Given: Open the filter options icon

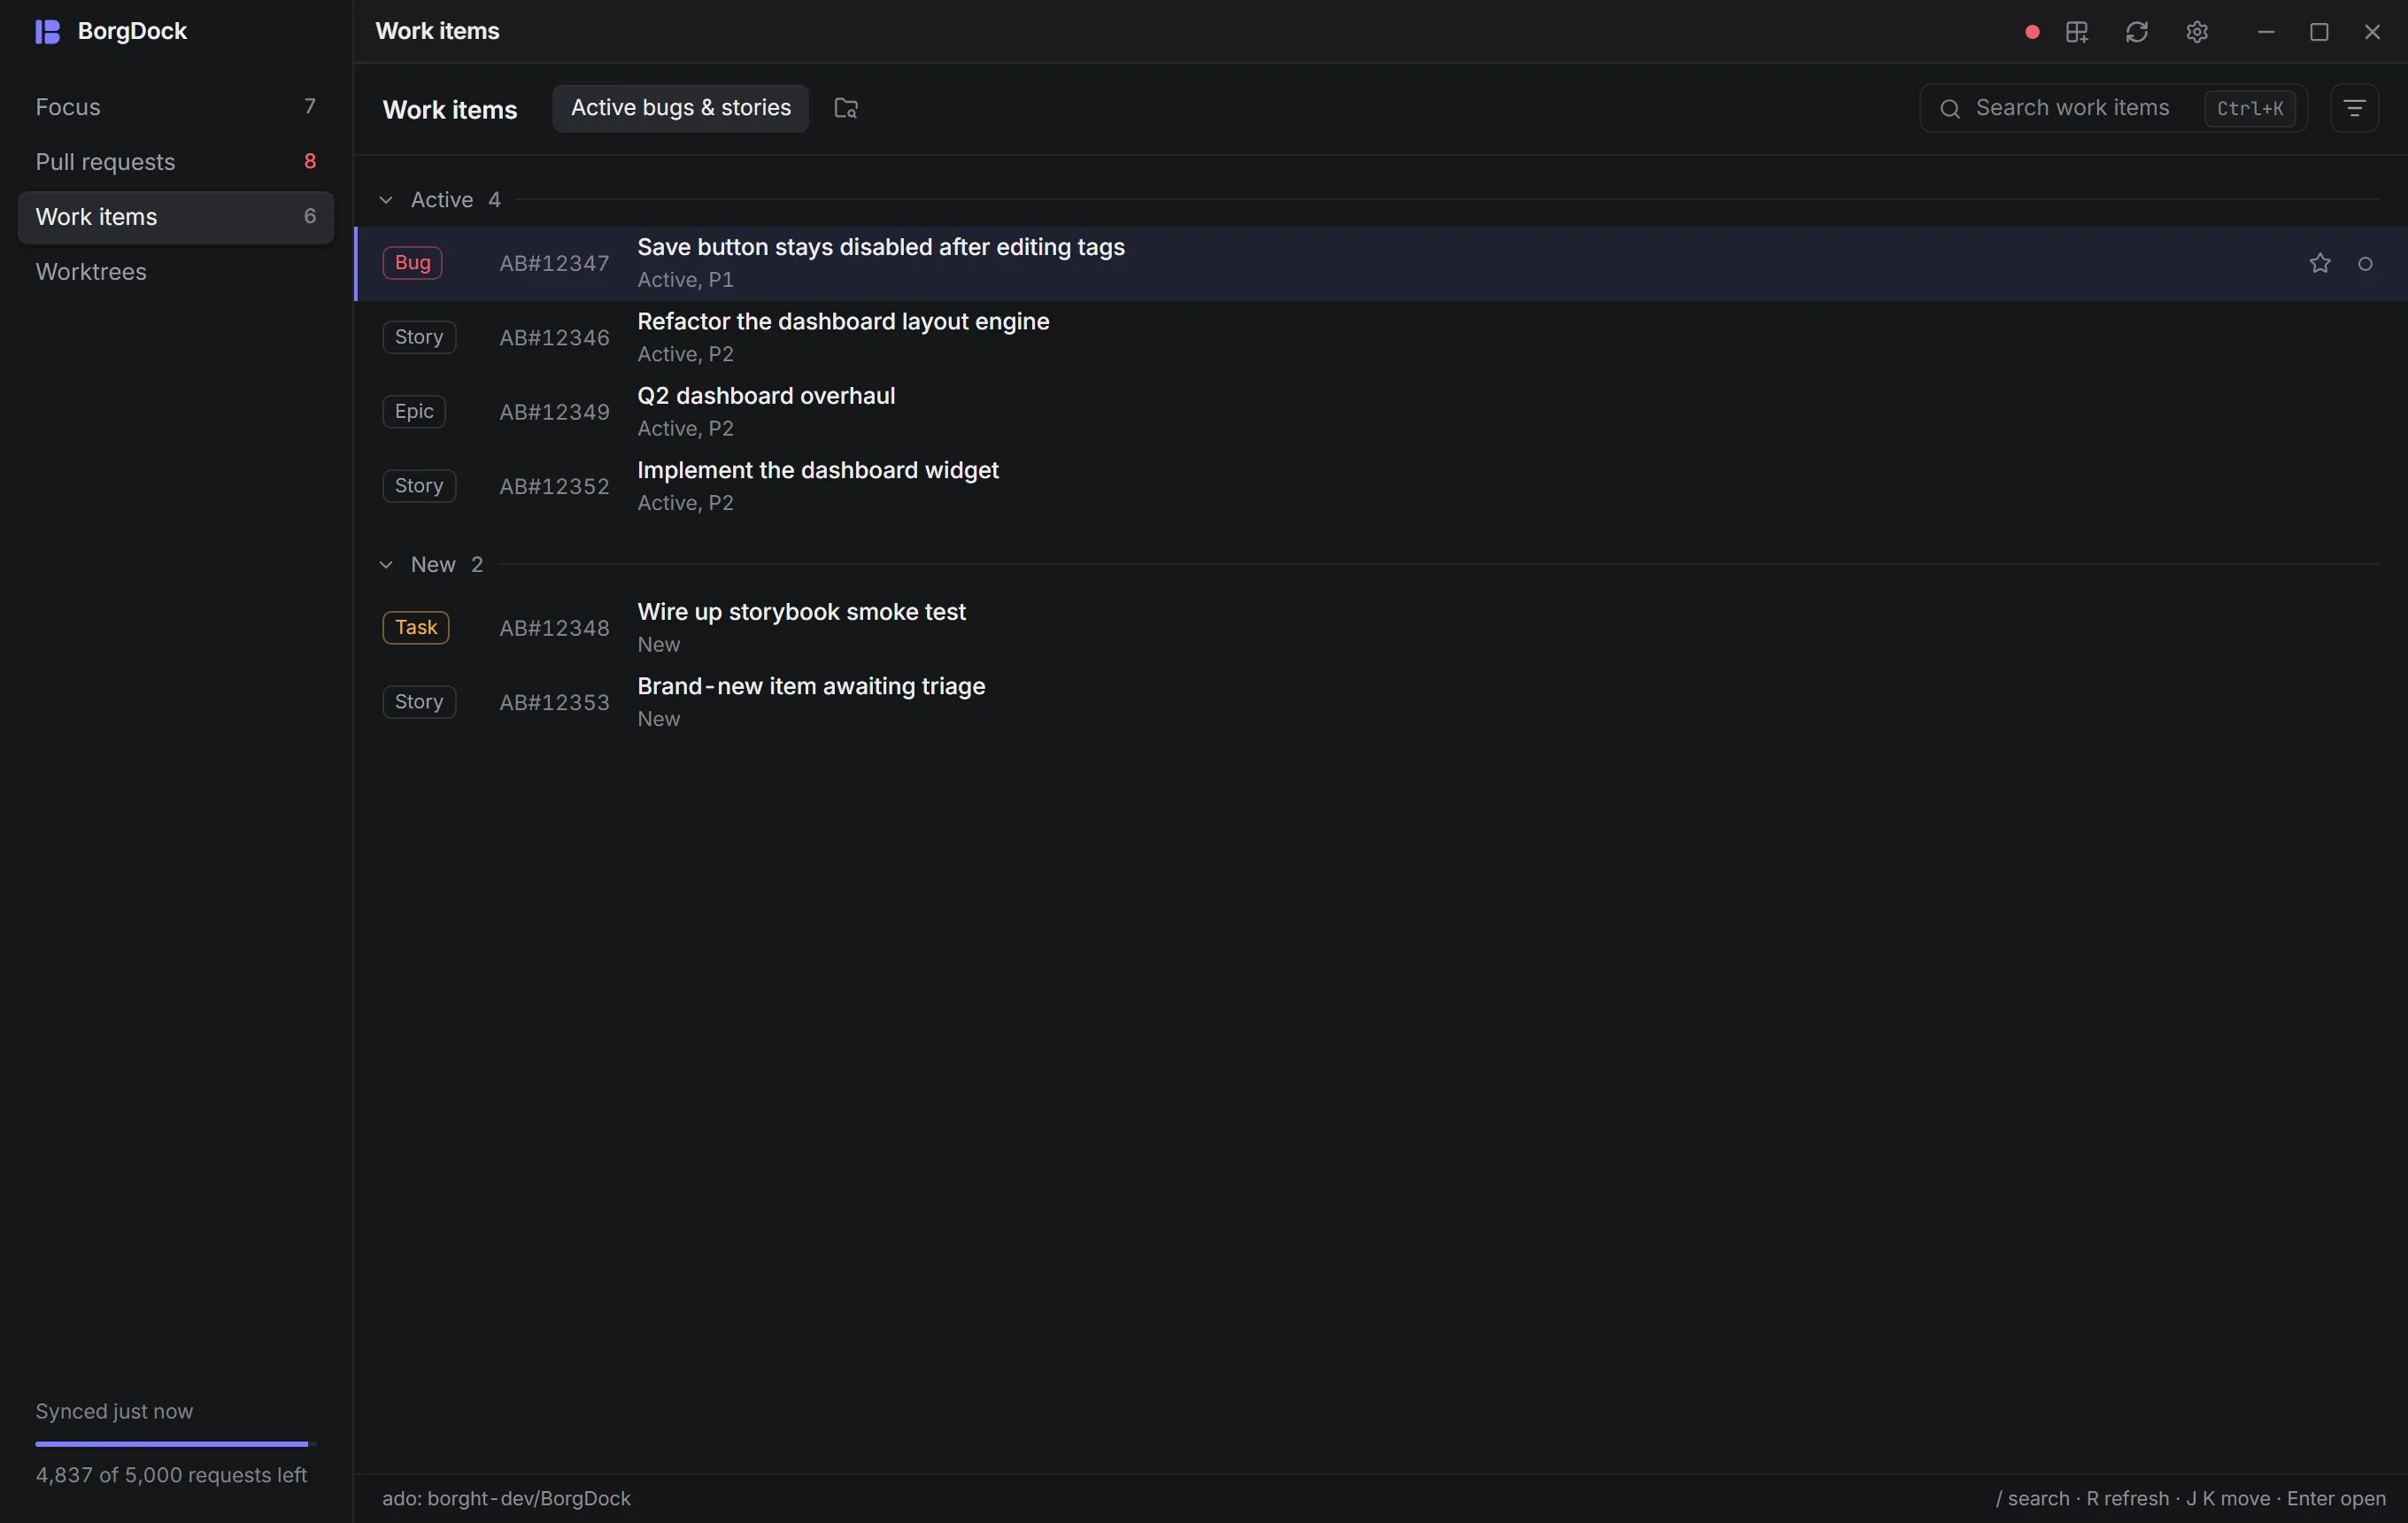Looking at the screenshot, I should pos(2354,108).
